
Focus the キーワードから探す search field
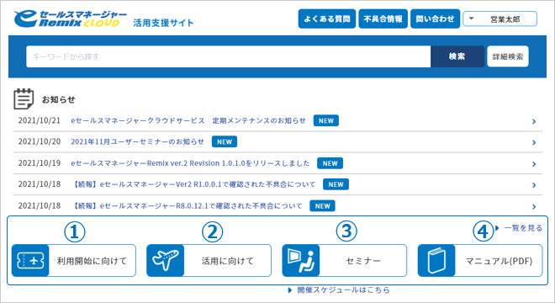click(228, 56)
